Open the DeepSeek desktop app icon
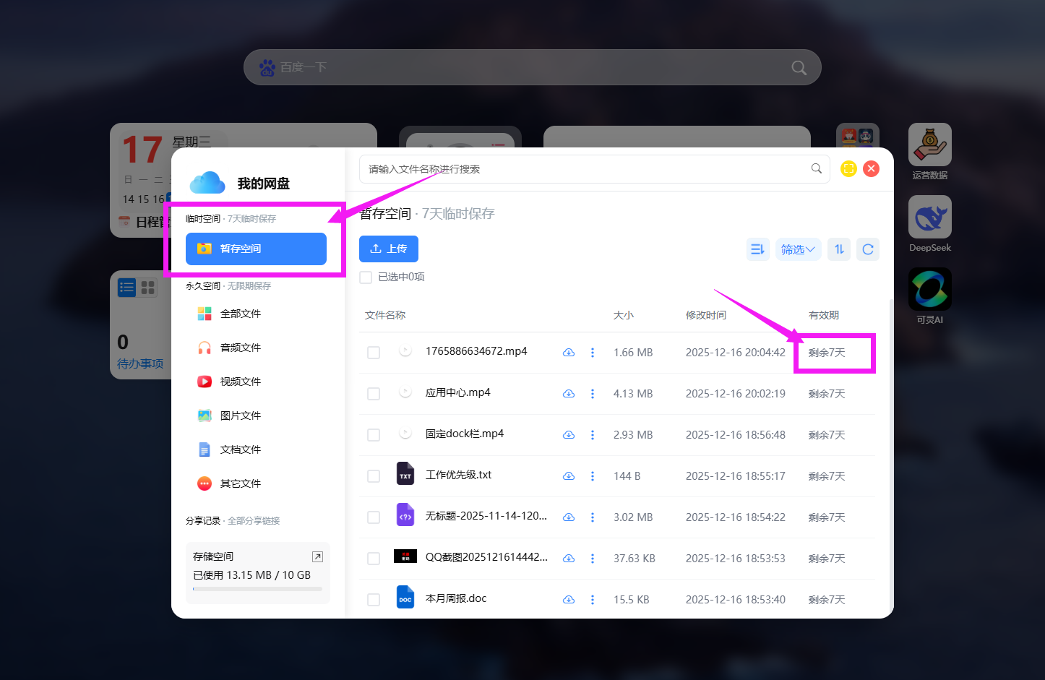 (x=929, y=218)
